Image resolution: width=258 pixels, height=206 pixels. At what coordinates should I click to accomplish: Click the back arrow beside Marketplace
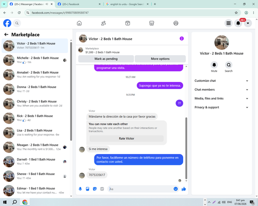[6, 35]
